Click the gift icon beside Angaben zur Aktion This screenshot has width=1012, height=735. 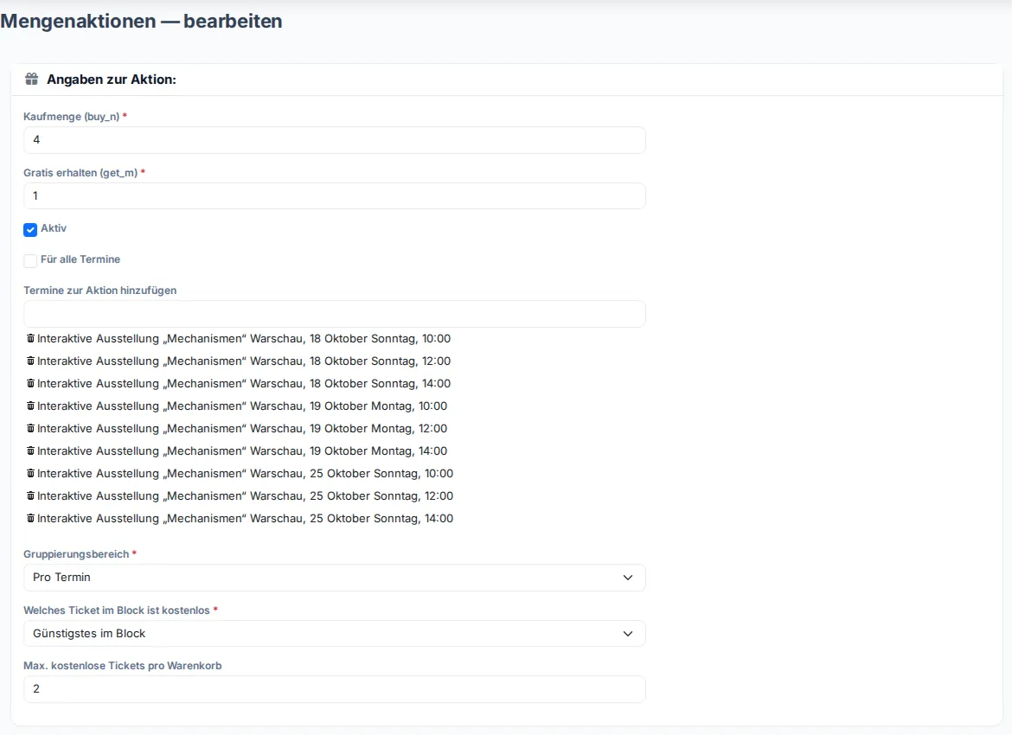pos(32,80)
